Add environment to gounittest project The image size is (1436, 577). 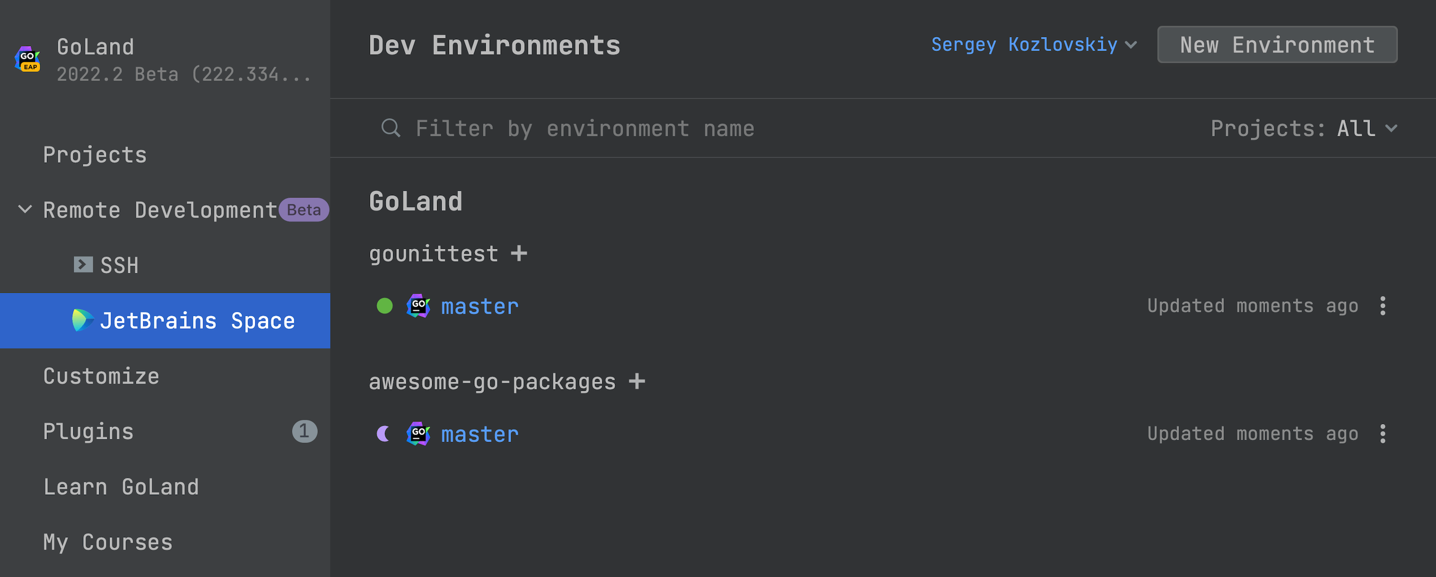click(519, 254)
